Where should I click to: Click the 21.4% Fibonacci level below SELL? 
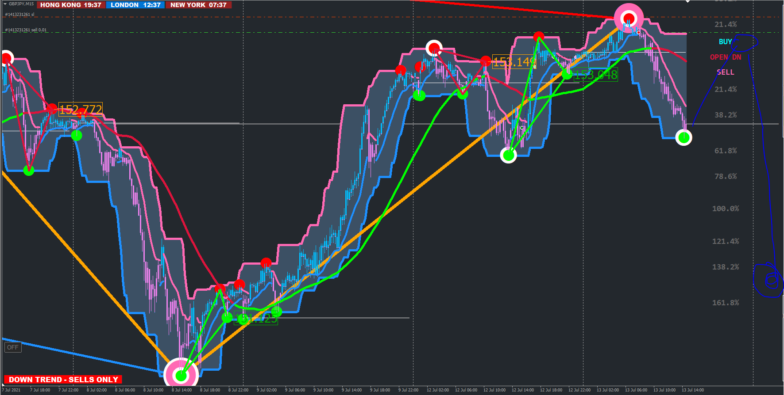tap(726, 89)
